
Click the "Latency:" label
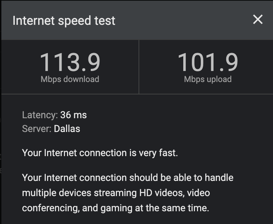(x=40, y=115)
